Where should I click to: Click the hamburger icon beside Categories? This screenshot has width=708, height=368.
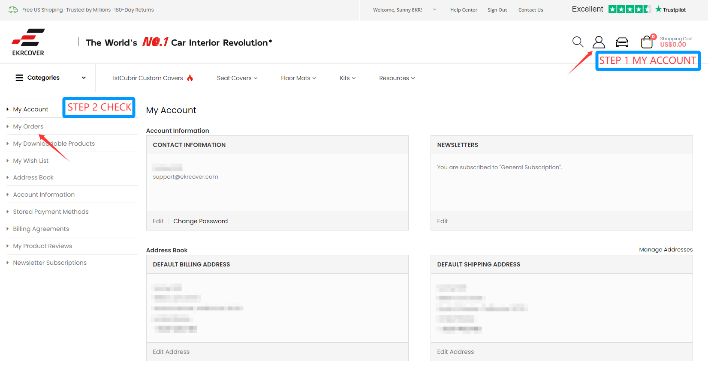pyautogui.click(x=19, y=78)
